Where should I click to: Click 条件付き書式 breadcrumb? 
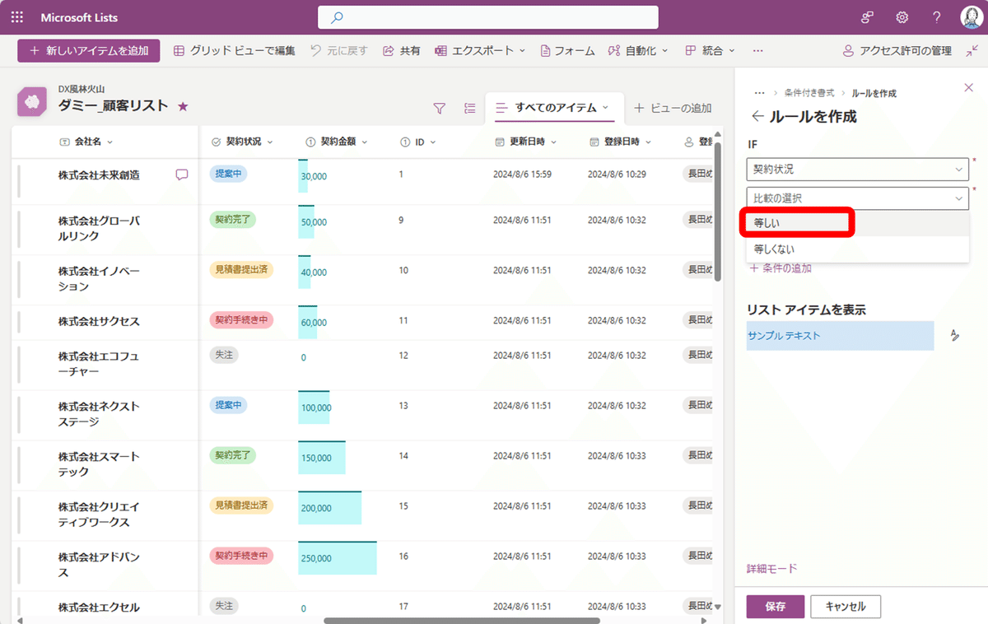tap(809, 93)
